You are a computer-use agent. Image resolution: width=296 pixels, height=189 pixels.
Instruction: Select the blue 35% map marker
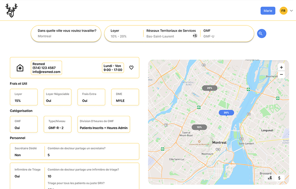coord(226,113)
